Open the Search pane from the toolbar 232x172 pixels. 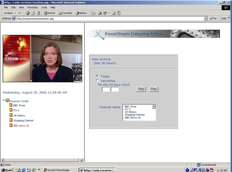click(x=49, y=13)
